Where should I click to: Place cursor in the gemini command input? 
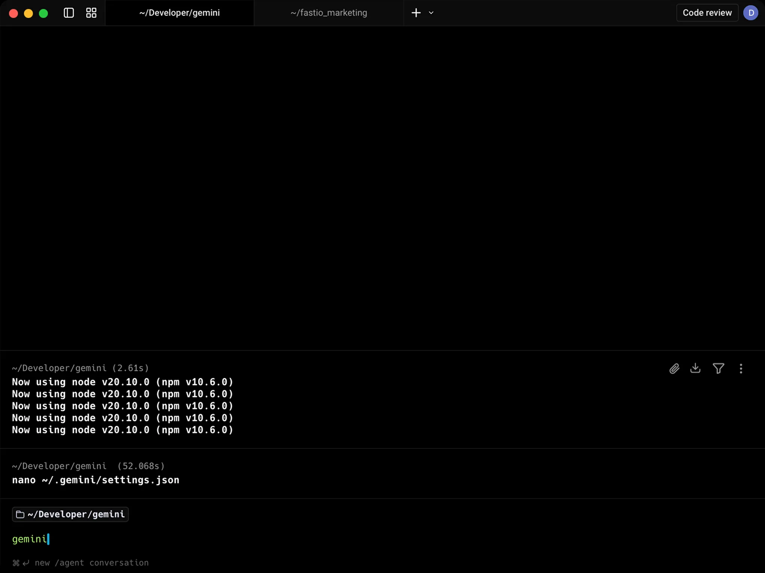pos(31,539)
